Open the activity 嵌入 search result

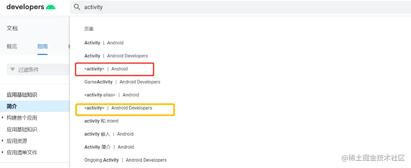(109, 134)
